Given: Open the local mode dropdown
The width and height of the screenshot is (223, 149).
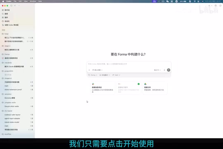Looking at the screenshot, I should pos(104,75).
